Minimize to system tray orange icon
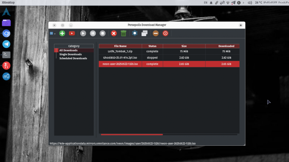The image size is (289, 162). click(156, 33)
